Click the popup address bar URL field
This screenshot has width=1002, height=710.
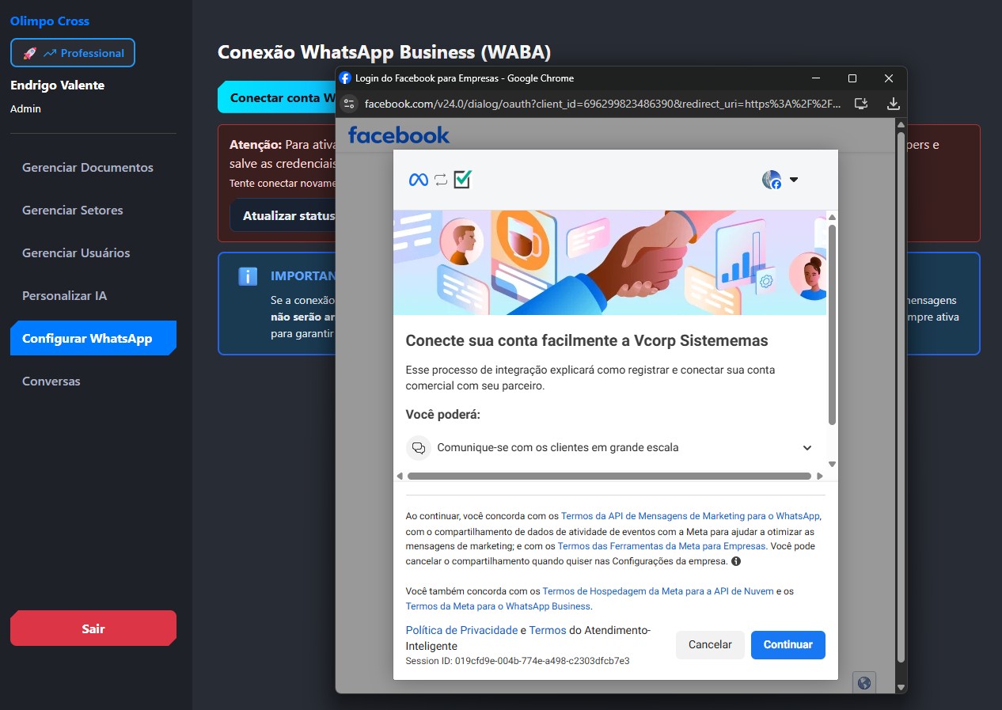pyautogui.click(x=603, y=104)
